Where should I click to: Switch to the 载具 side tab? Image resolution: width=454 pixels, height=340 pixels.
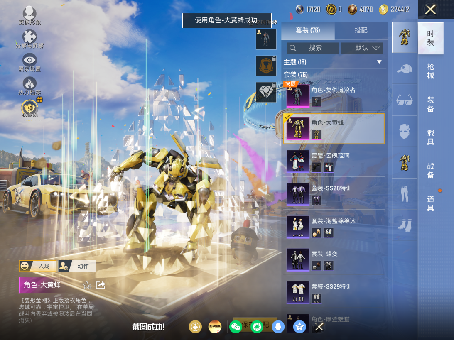tap(431, 137)
